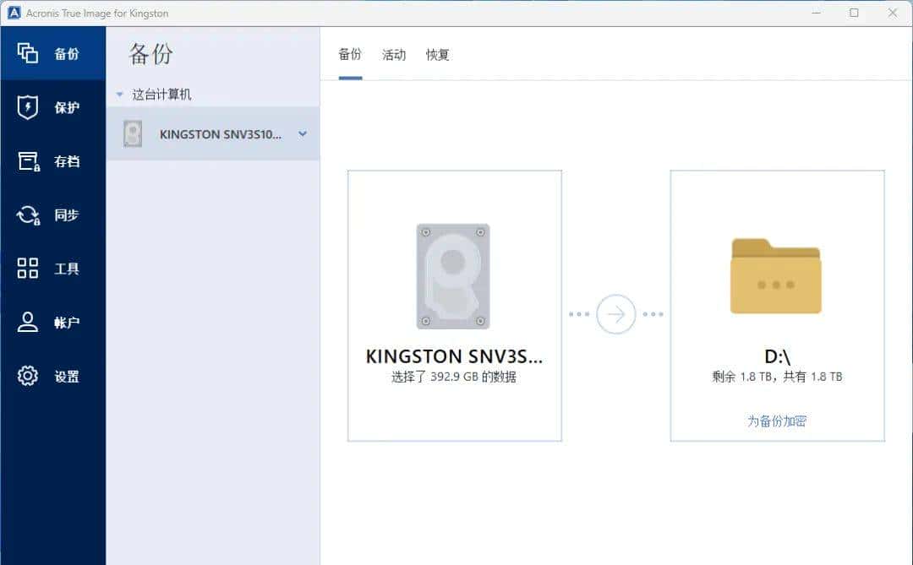The width and height of the screenshot is (913, 565).
Task: Click the Acronis logo in the title bar
Action: 15,13
